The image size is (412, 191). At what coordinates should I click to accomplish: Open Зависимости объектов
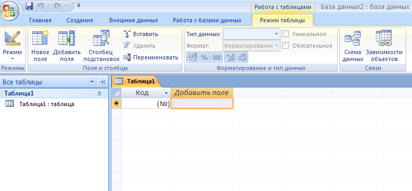pyautogui.click(x=384, y=46)
